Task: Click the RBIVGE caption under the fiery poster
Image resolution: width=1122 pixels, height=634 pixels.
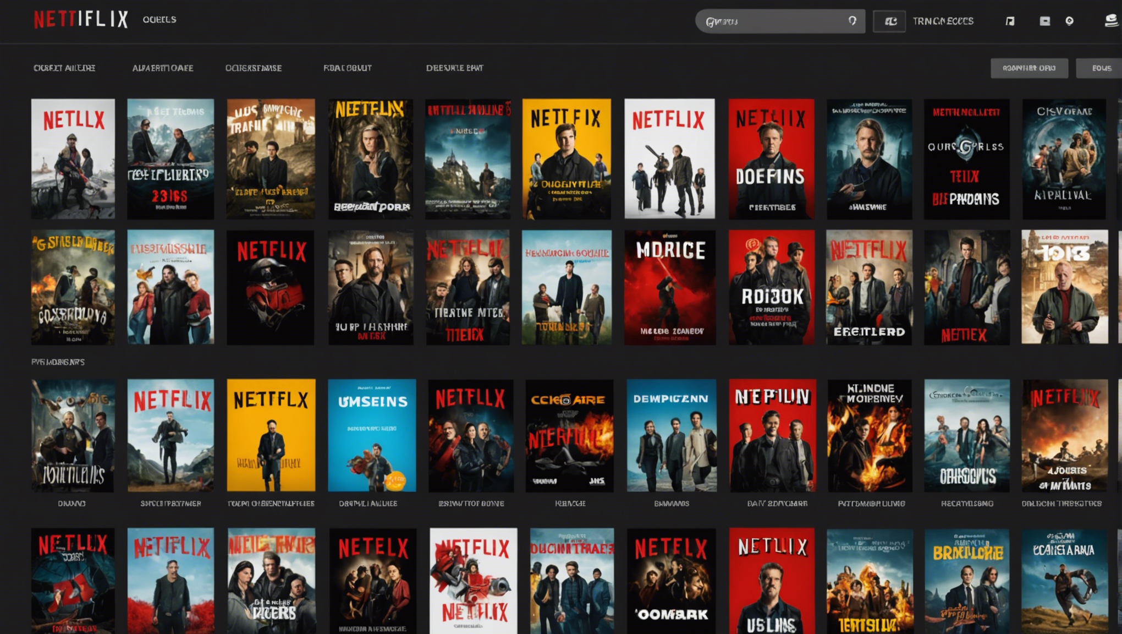Action: pyautogui.click(x=570, y=503)
